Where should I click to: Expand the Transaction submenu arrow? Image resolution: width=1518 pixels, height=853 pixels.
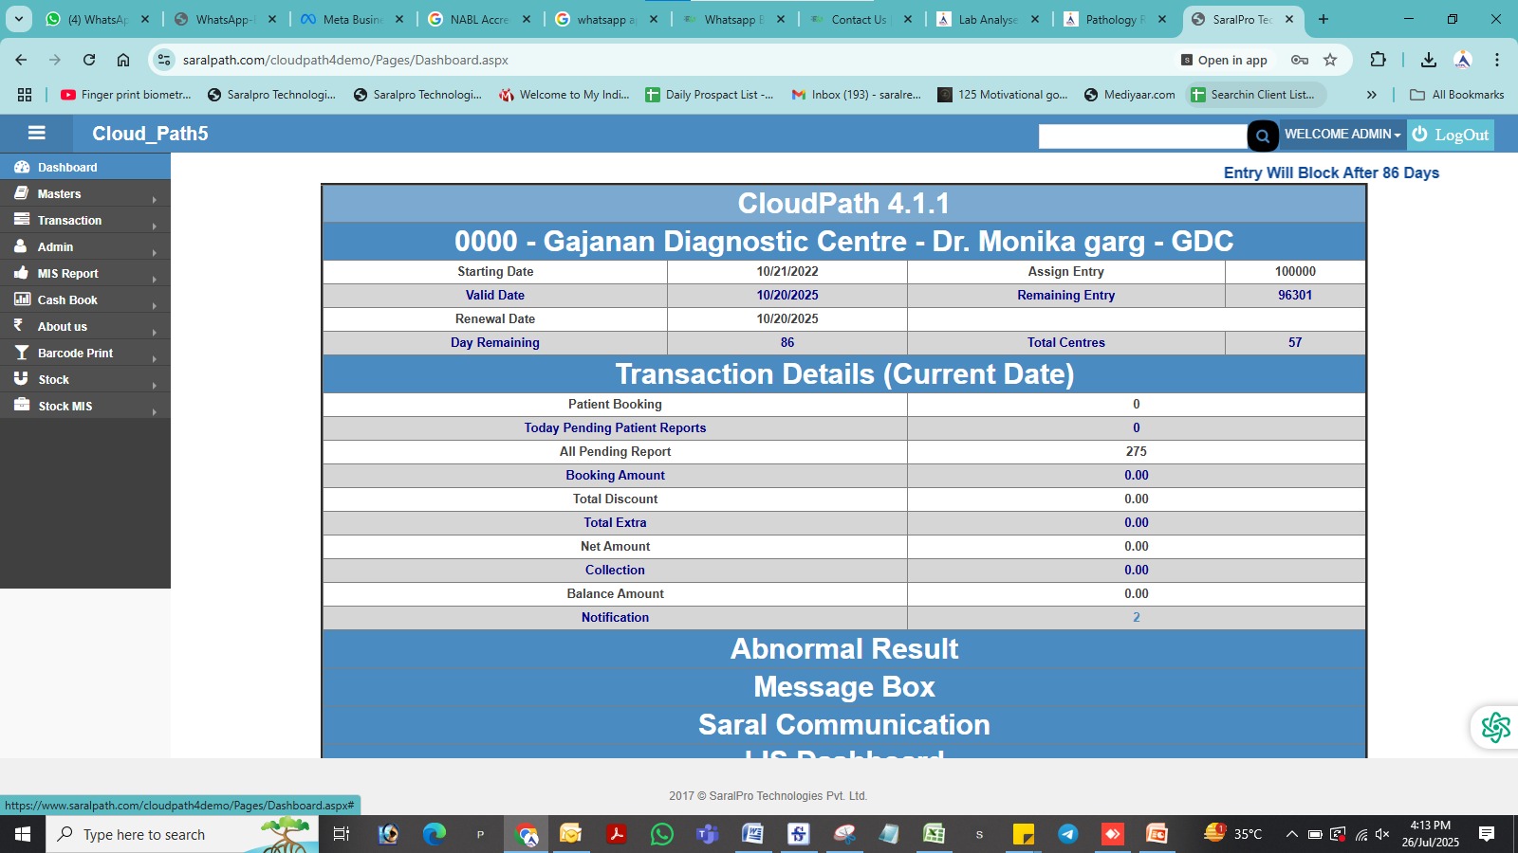[155, 226]
